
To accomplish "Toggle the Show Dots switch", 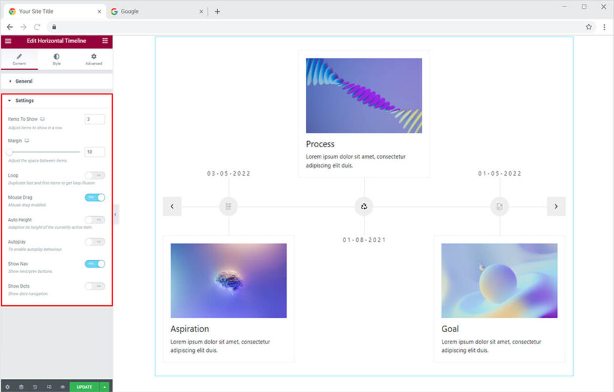I will [95, 286].
